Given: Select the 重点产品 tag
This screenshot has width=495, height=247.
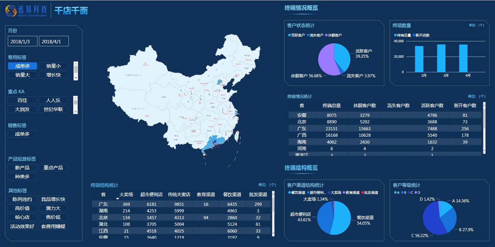Looking at the screenshot, I should click(53, 168).
